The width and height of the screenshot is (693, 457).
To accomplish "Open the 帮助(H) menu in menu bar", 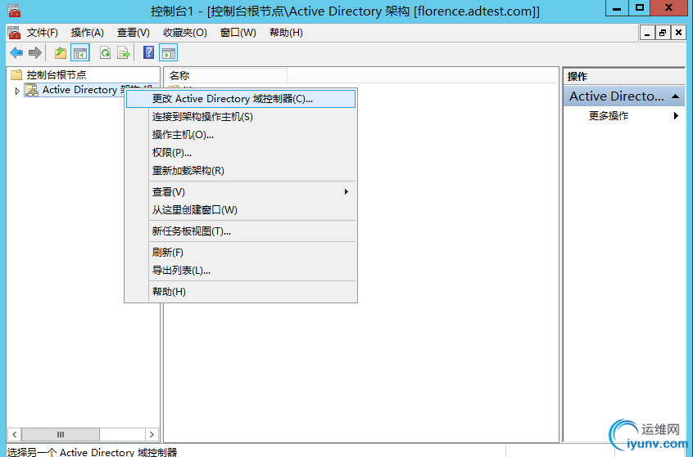I will pyautogui.click(x=286, y=33).
